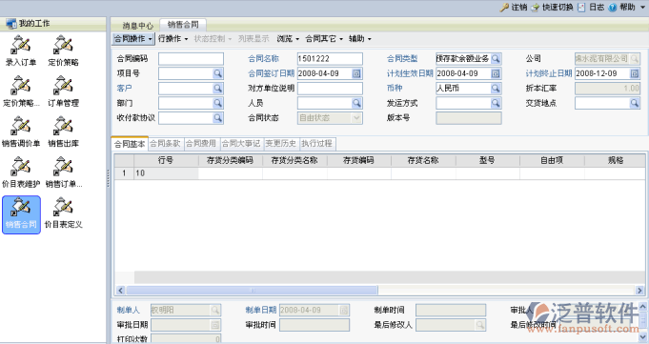Expand the 合同操作 dropdown menu
This screenshot has height=344, width=649.
click(133, 39)
